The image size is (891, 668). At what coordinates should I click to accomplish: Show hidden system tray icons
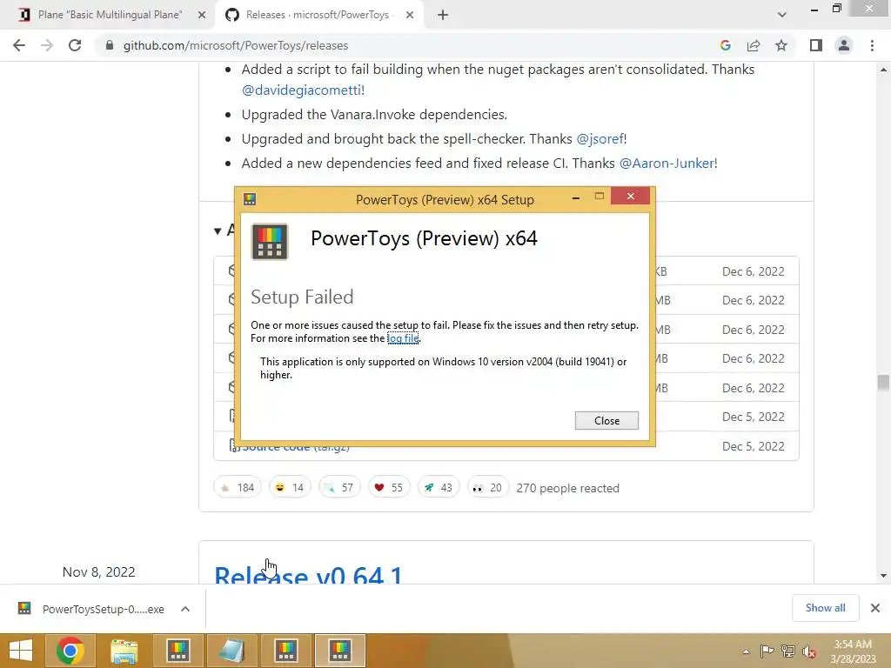pos(746,651)
